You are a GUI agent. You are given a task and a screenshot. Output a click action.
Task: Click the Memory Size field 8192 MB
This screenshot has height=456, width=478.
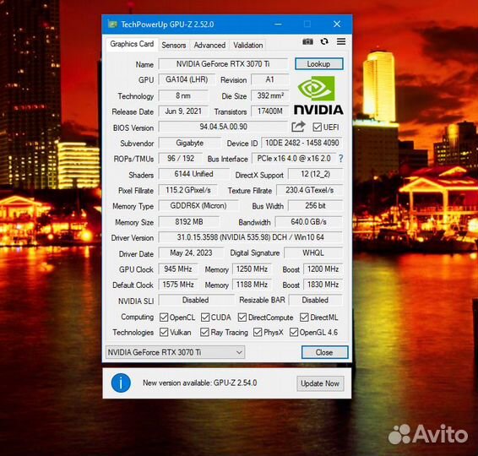coord(188,222)
